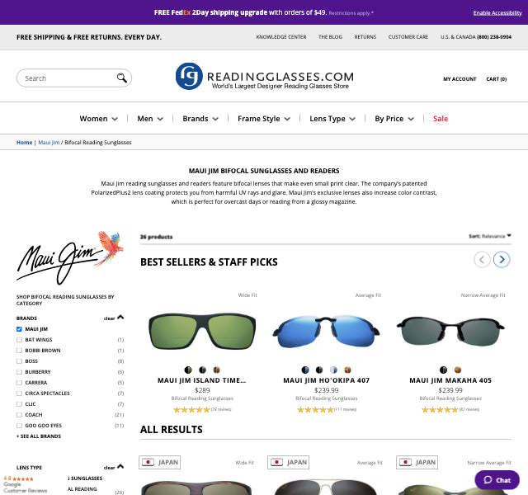This screenshot has width=528, height=495.
Task: Open the Chat widget
Action: click(497, 480)
